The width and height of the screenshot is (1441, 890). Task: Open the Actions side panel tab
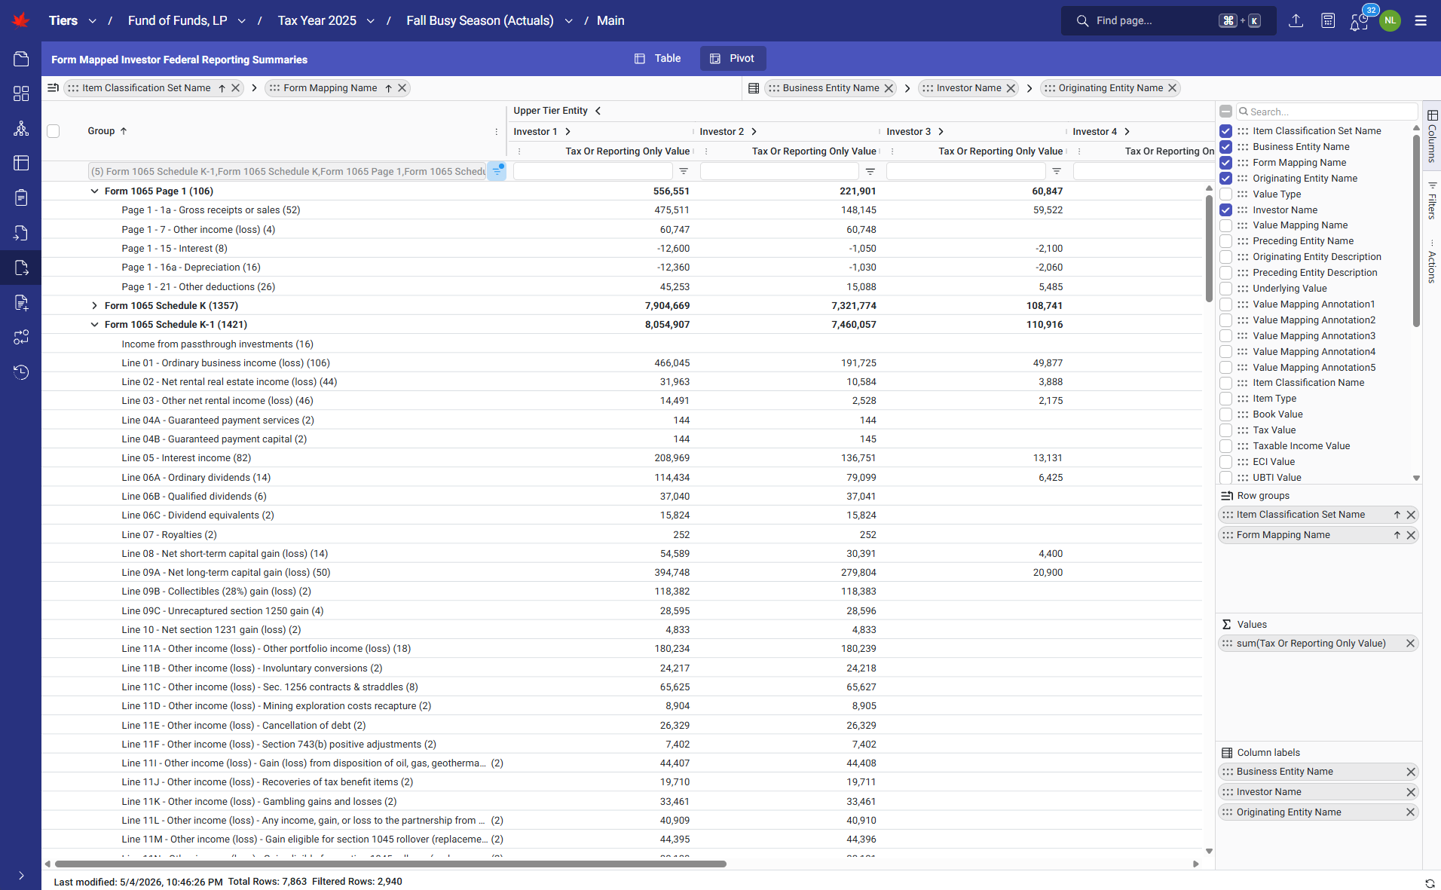1432,262
